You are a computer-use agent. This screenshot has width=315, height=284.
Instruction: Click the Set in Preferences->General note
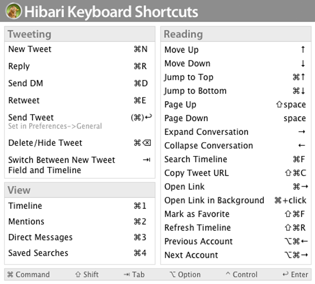click(55, 126)
